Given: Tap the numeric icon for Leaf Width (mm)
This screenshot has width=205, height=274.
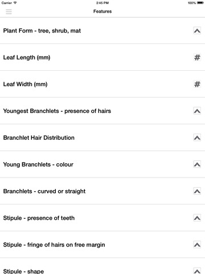Looking at the screenshot, I should coord(197,84).
